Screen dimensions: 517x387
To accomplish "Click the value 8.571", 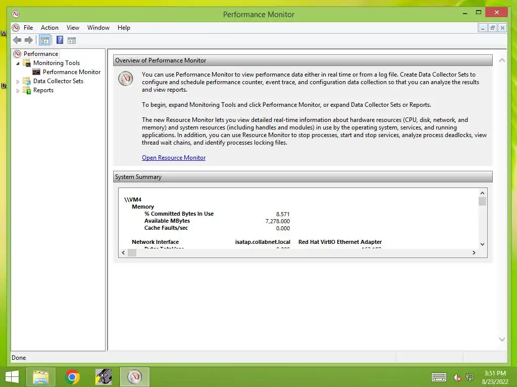I will pyautogui.click(x=283, y=214).
